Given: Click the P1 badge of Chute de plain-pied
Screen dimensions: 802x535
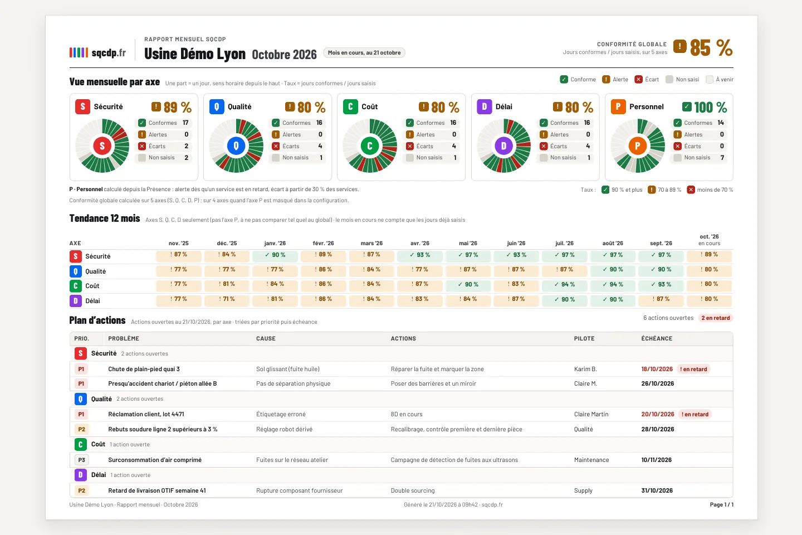Looking at the screenshot, I should tap(81, 369).
